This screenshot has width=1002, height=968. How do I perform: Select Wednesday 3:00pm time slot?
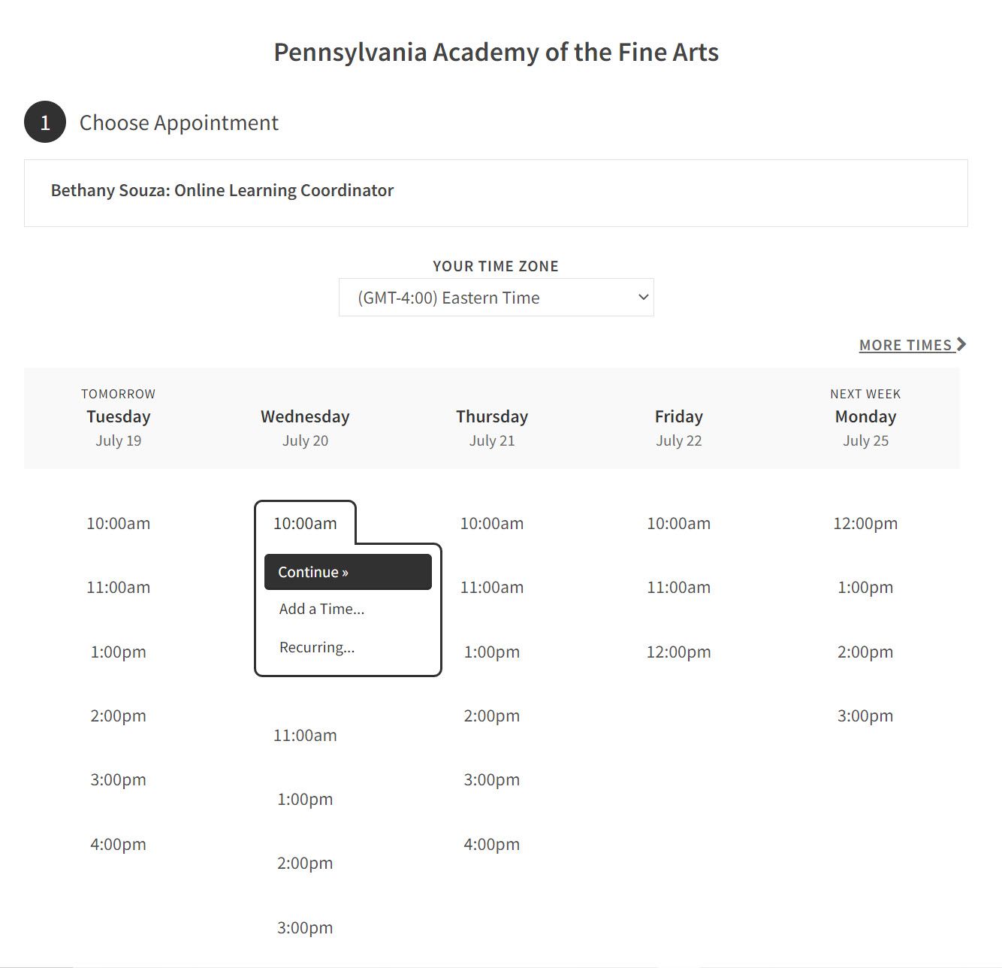tap(305, 927)
